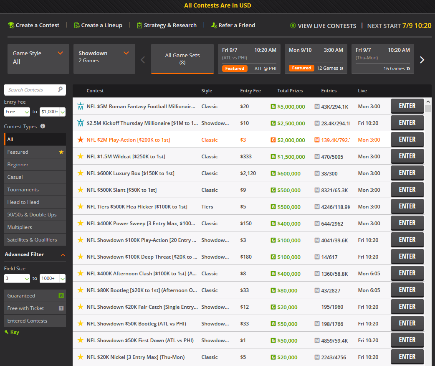
Task: Click the search magnifier icon
Action: [60, 89]
